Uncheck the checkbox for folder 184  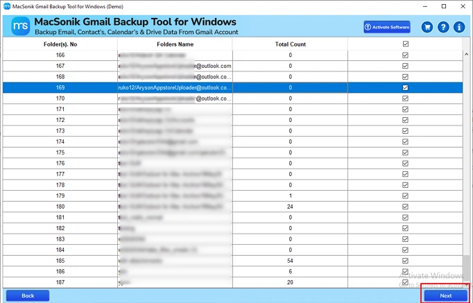[x=406, y=250]
